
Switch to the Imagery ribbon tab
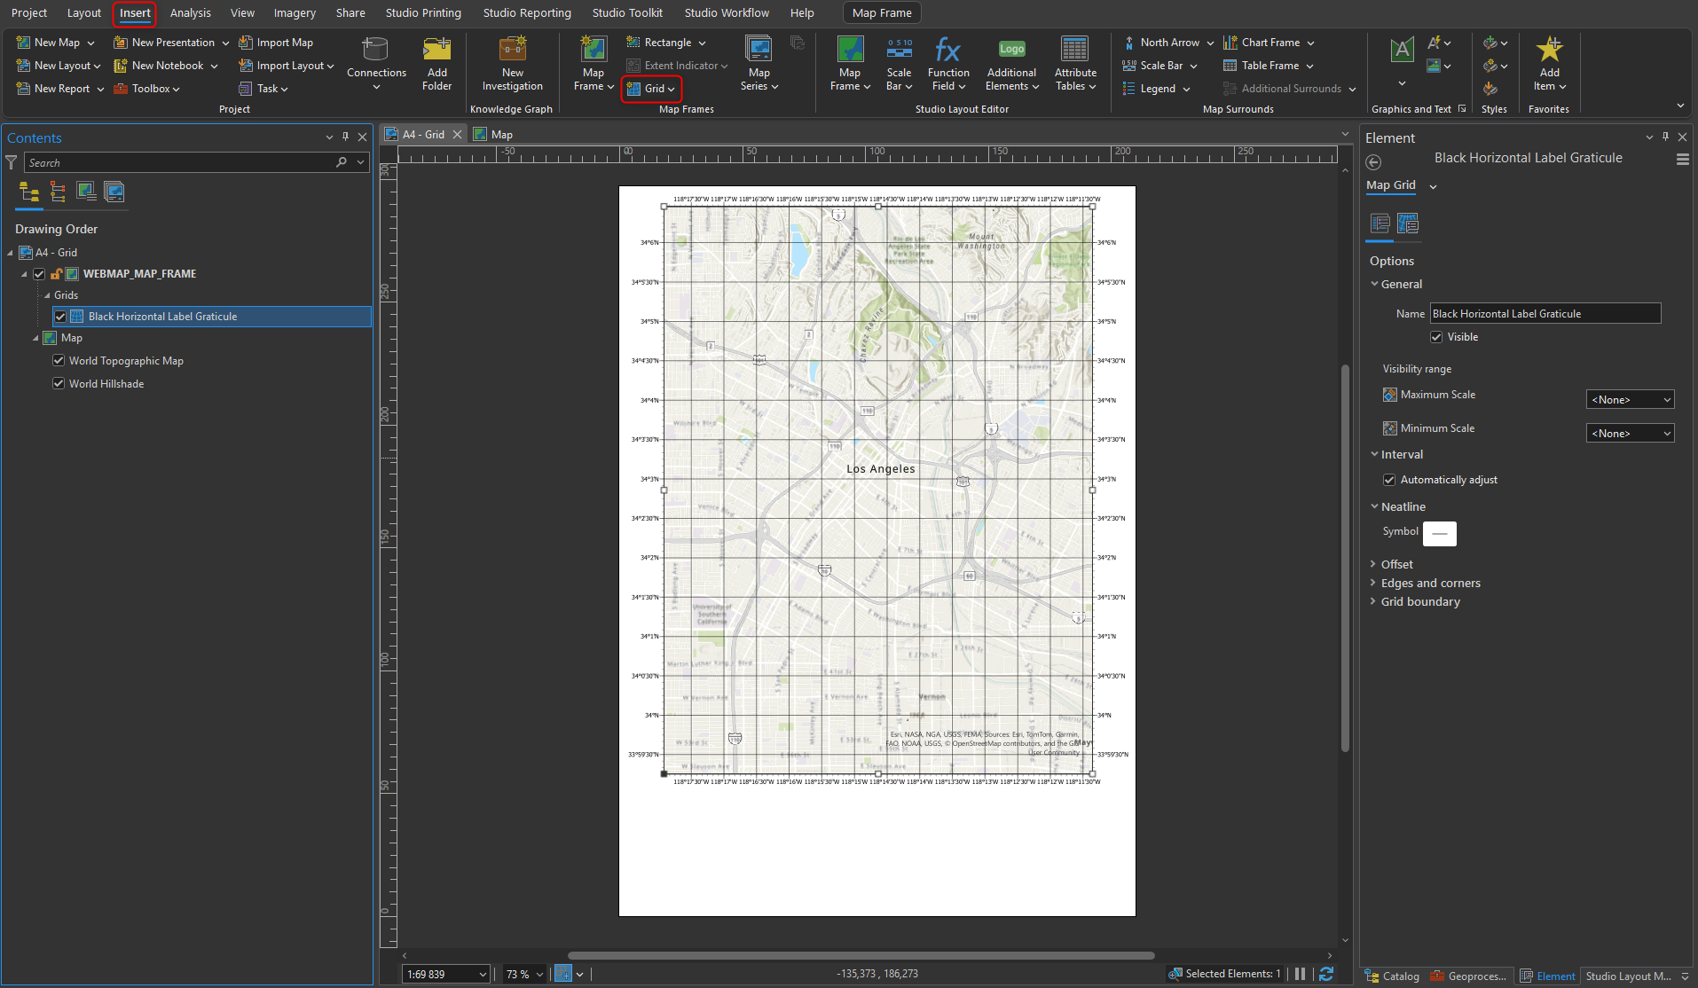(294, 12)
